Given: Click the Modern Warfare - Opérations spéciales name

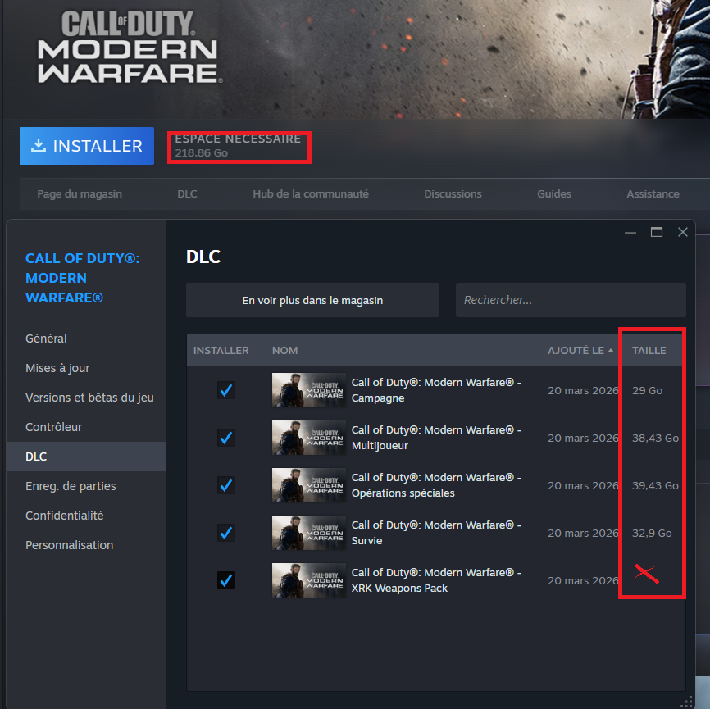Looking at the screenshot, I should (436, 485).
